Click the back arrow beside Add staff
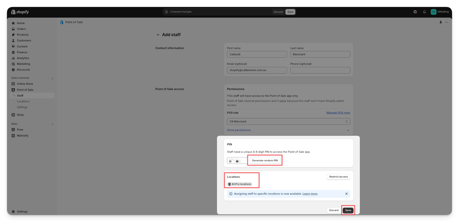The height and width of the screenshot is (222, 459). tap(158, 35)
